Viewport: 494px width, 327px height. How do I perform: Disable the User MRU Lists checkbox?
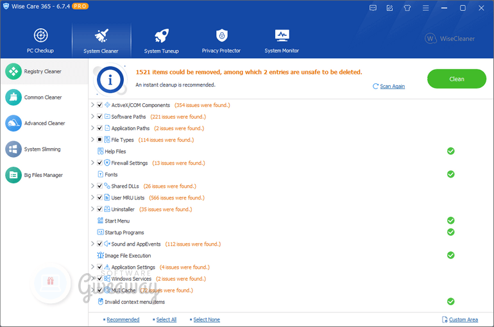pos(99,197)
